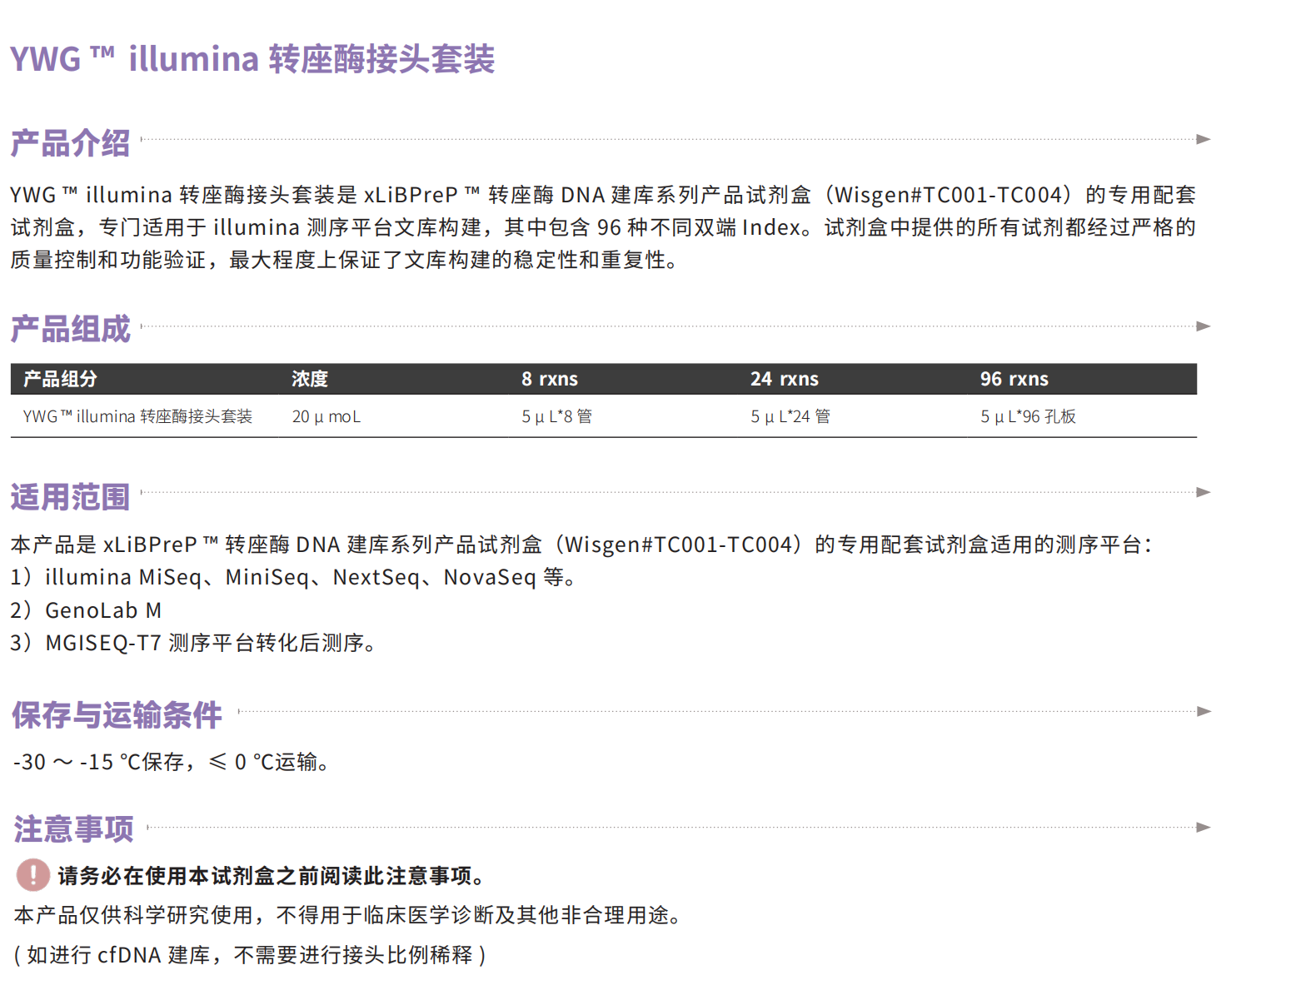1316x995 pixels.
Task: Click the line '质量控制和功能验证，最大程度上保证了文库构建的稳定性和重复性。'
Action: click(x=345, y=260)
